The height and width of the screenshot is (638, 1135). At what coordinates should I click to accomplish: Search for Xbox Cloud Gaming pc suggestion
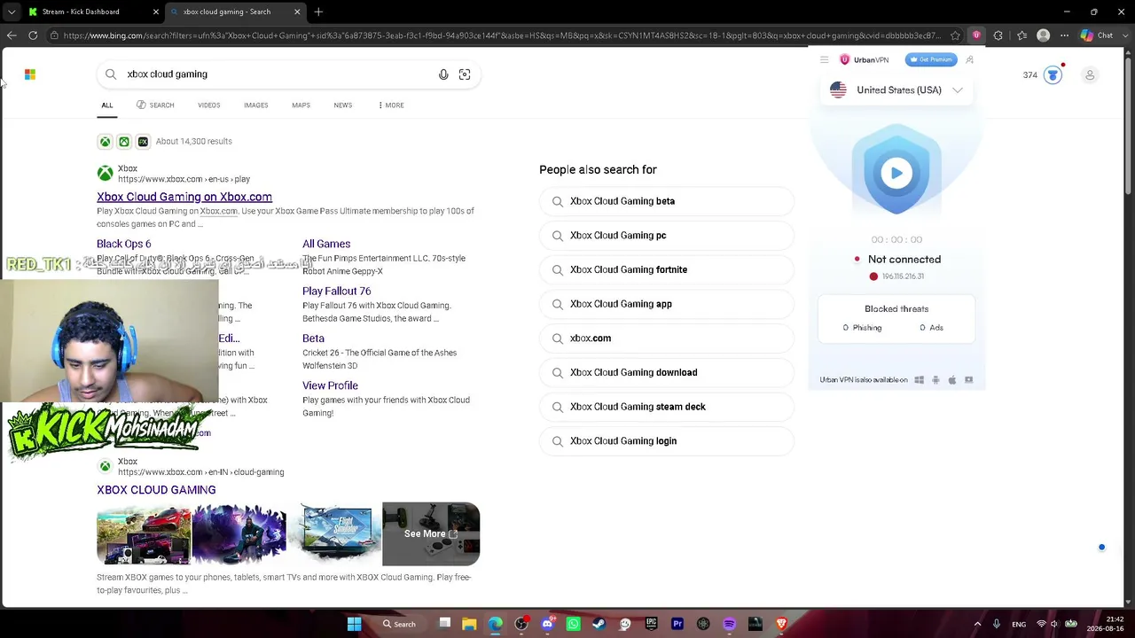667,236
